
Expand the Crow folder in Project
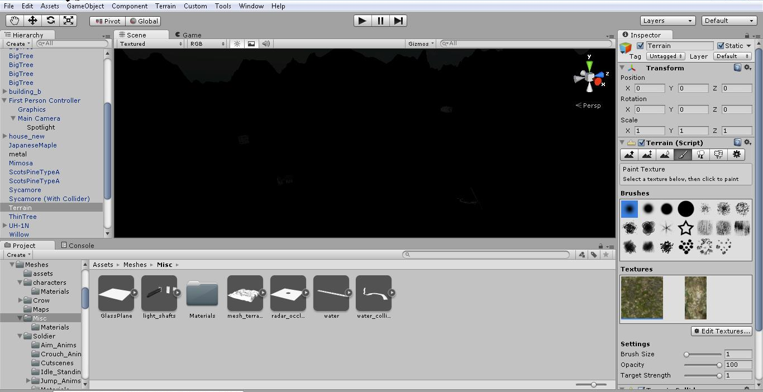pos(21,300)
